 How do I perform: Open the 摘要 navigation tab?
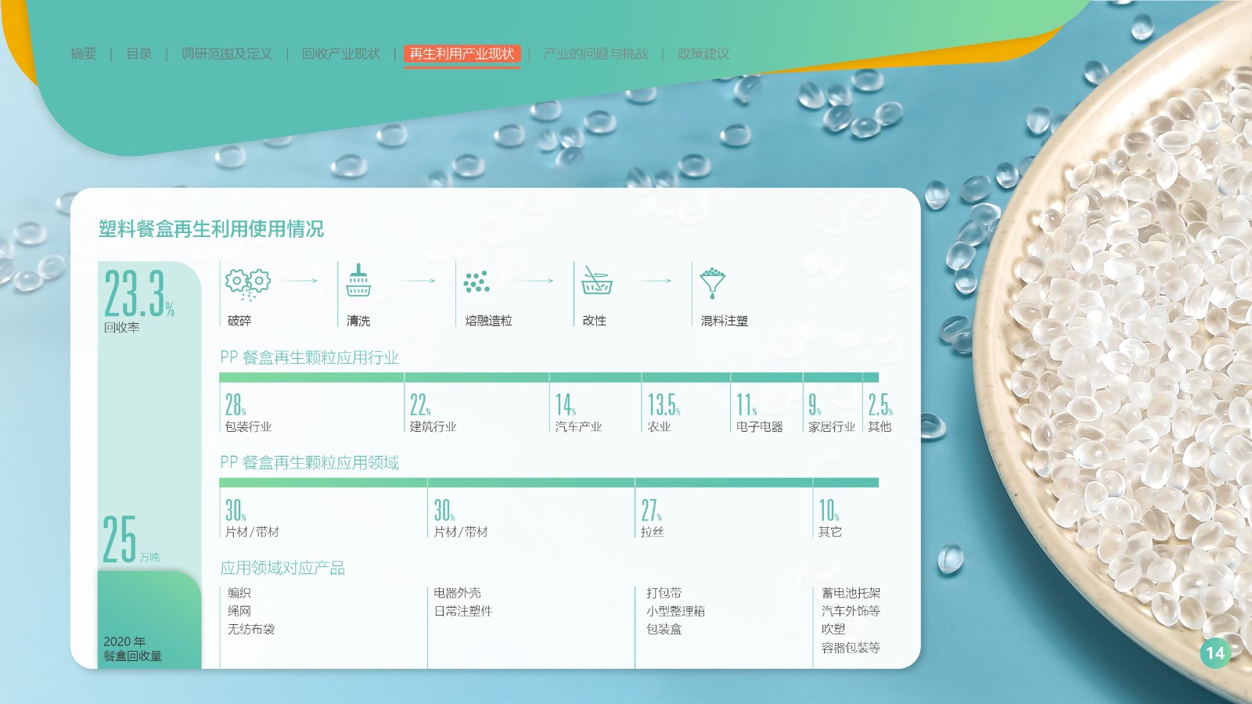84,54
